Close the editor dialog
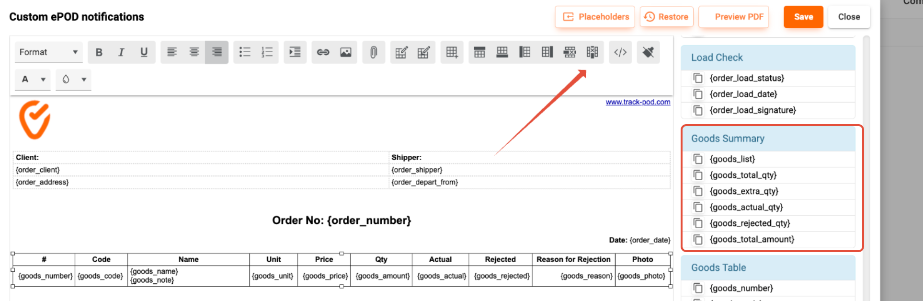923x301 pixels. 849,17
